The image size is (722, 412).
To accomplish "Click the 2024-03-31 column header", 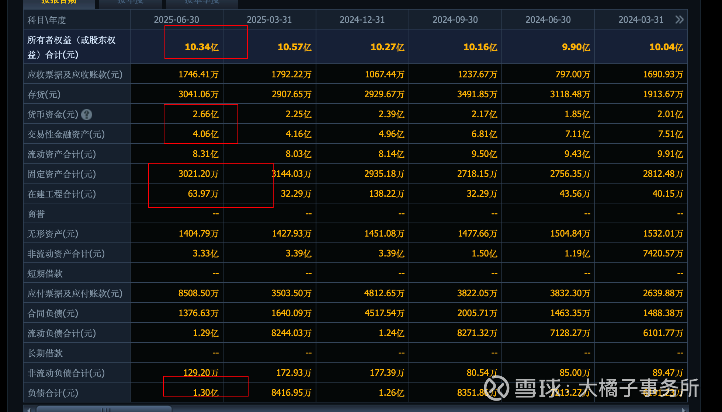I will point(641,20).
